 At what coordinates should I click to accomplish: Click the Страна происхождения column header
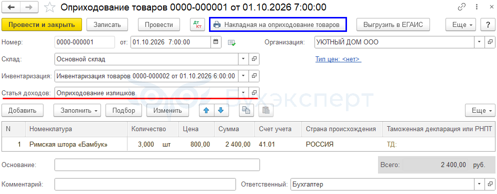(342, 129)
